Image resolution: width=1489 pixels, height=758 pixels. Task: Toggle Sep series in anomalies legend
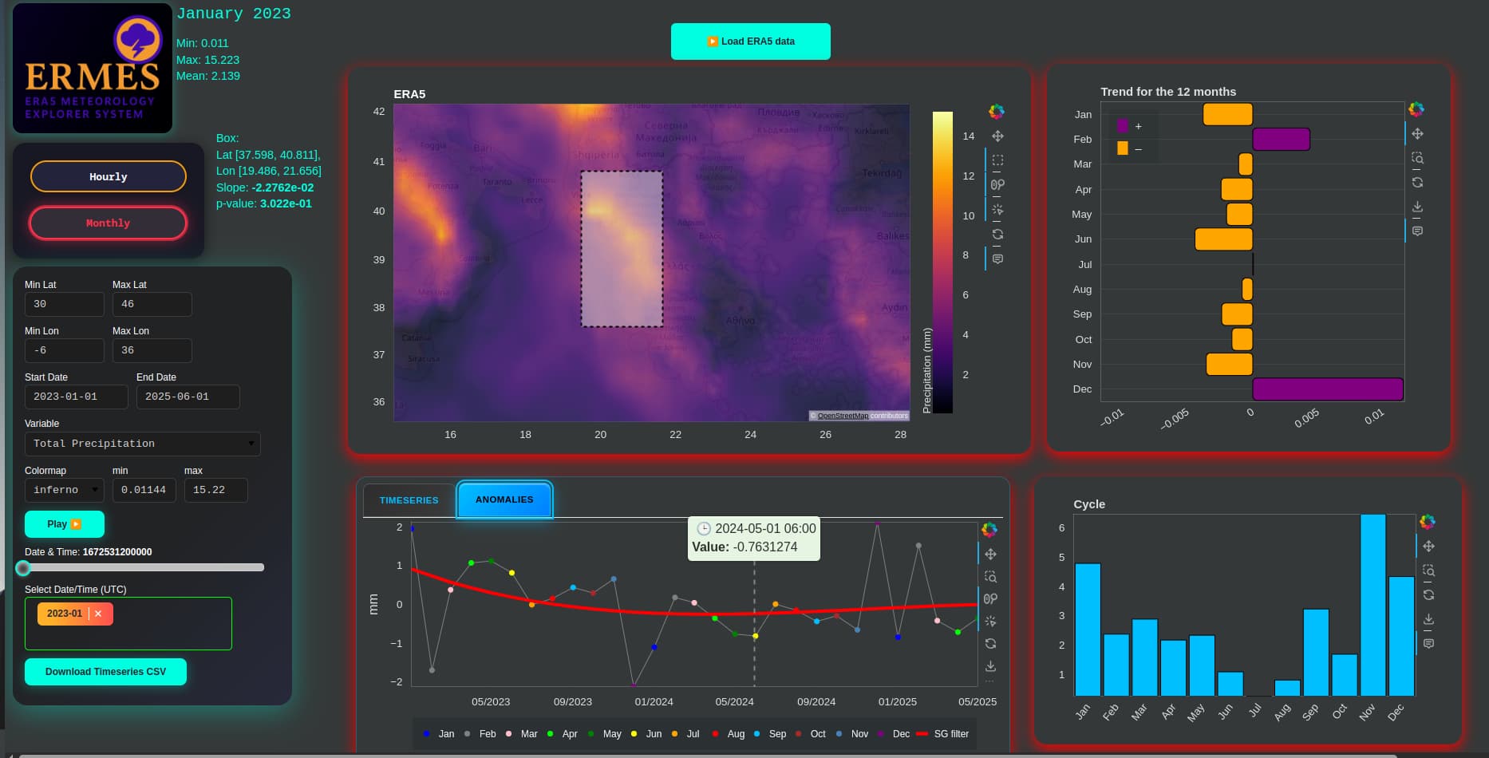769,734
